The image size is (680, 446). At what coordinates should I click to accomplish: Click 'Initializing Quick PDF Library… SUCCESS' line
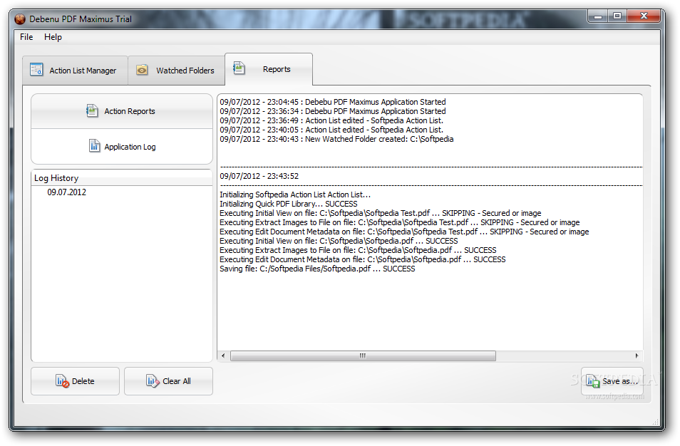coord(289,204)
